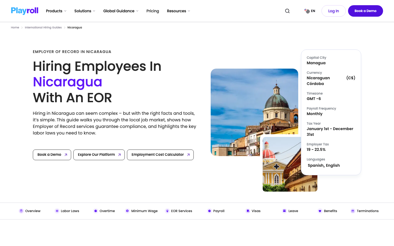
Task: Click the Playroll logo
Action: [x=25, y=11]
